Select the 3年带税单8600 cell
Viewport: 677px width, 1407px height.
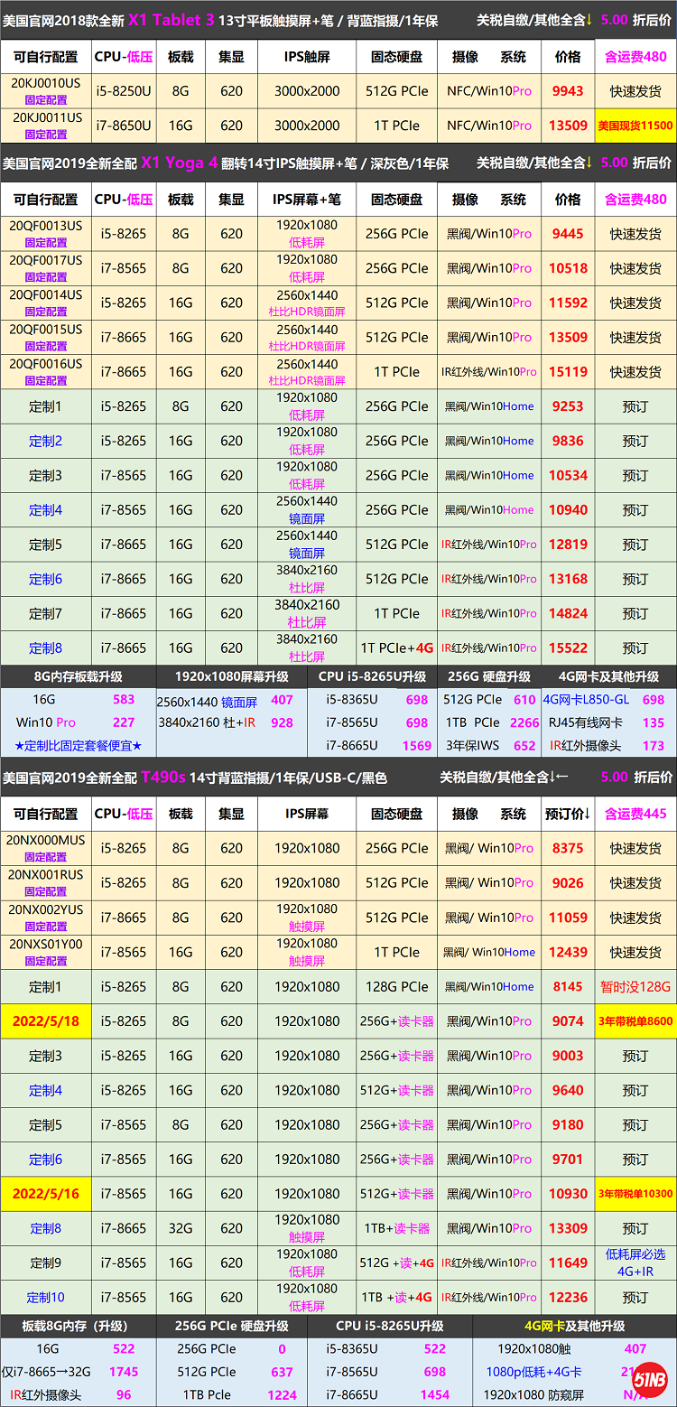pos(635,1021)
